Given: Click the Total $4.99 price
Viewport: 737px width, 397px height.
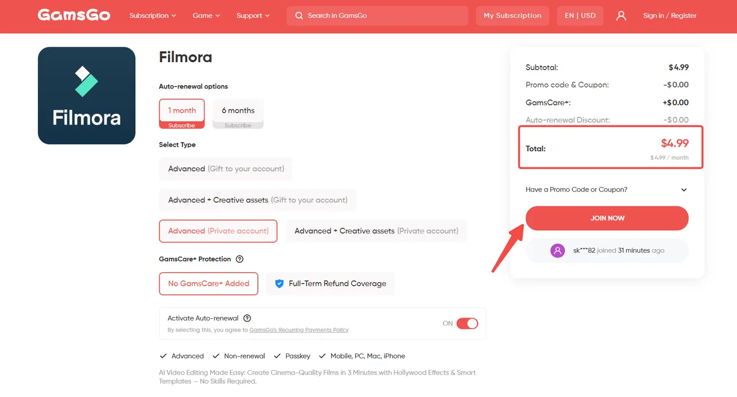Looking at the screenshot, I should [x=674, y=143].
